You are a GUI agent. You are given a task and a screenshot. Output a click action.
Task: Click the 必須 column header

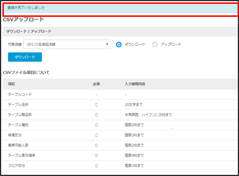[96, 84]
